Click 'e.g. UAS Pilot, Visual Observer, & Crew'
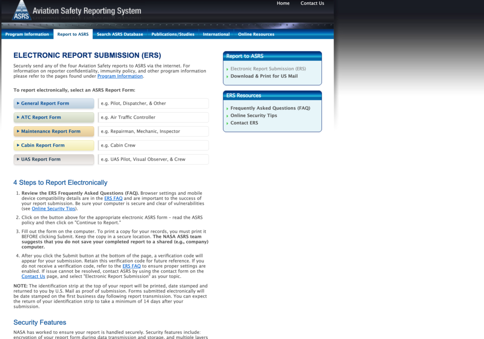This screenshot has height=339, width=484. point(154,159)
